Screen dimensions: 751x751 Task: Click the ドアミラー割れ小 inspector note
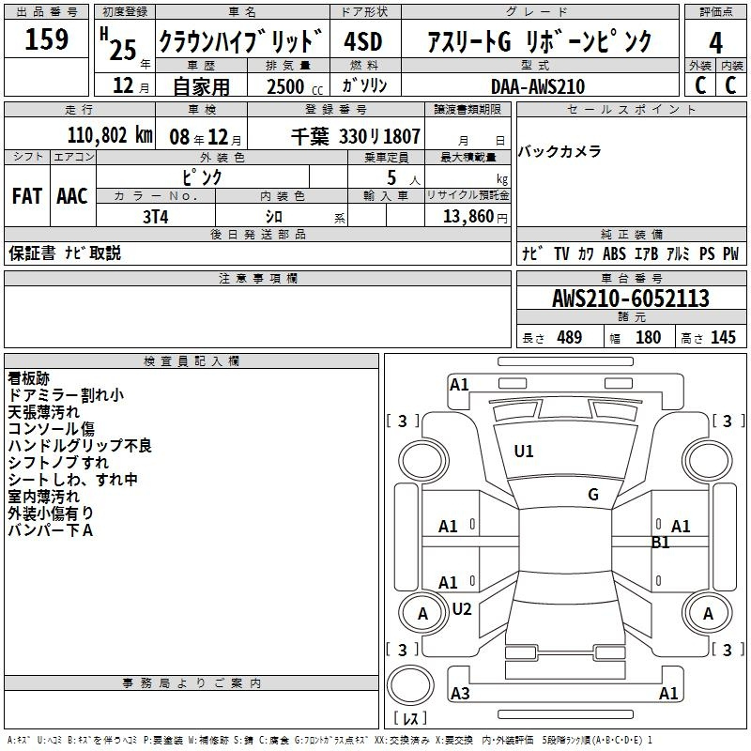tap(66, 395)
